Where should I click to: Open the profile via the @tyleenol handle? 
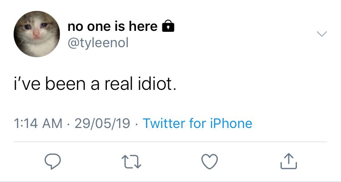point(98,43)
